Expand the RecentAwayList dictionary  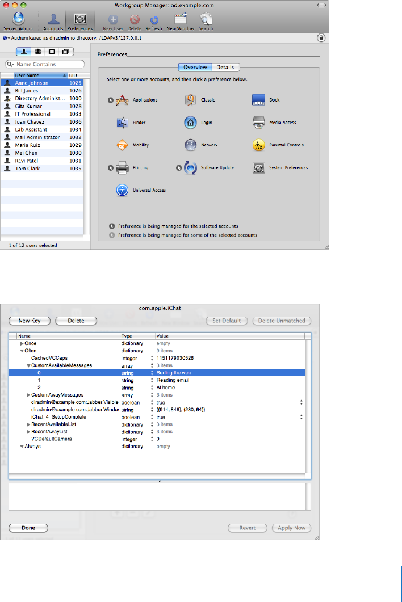28,432
